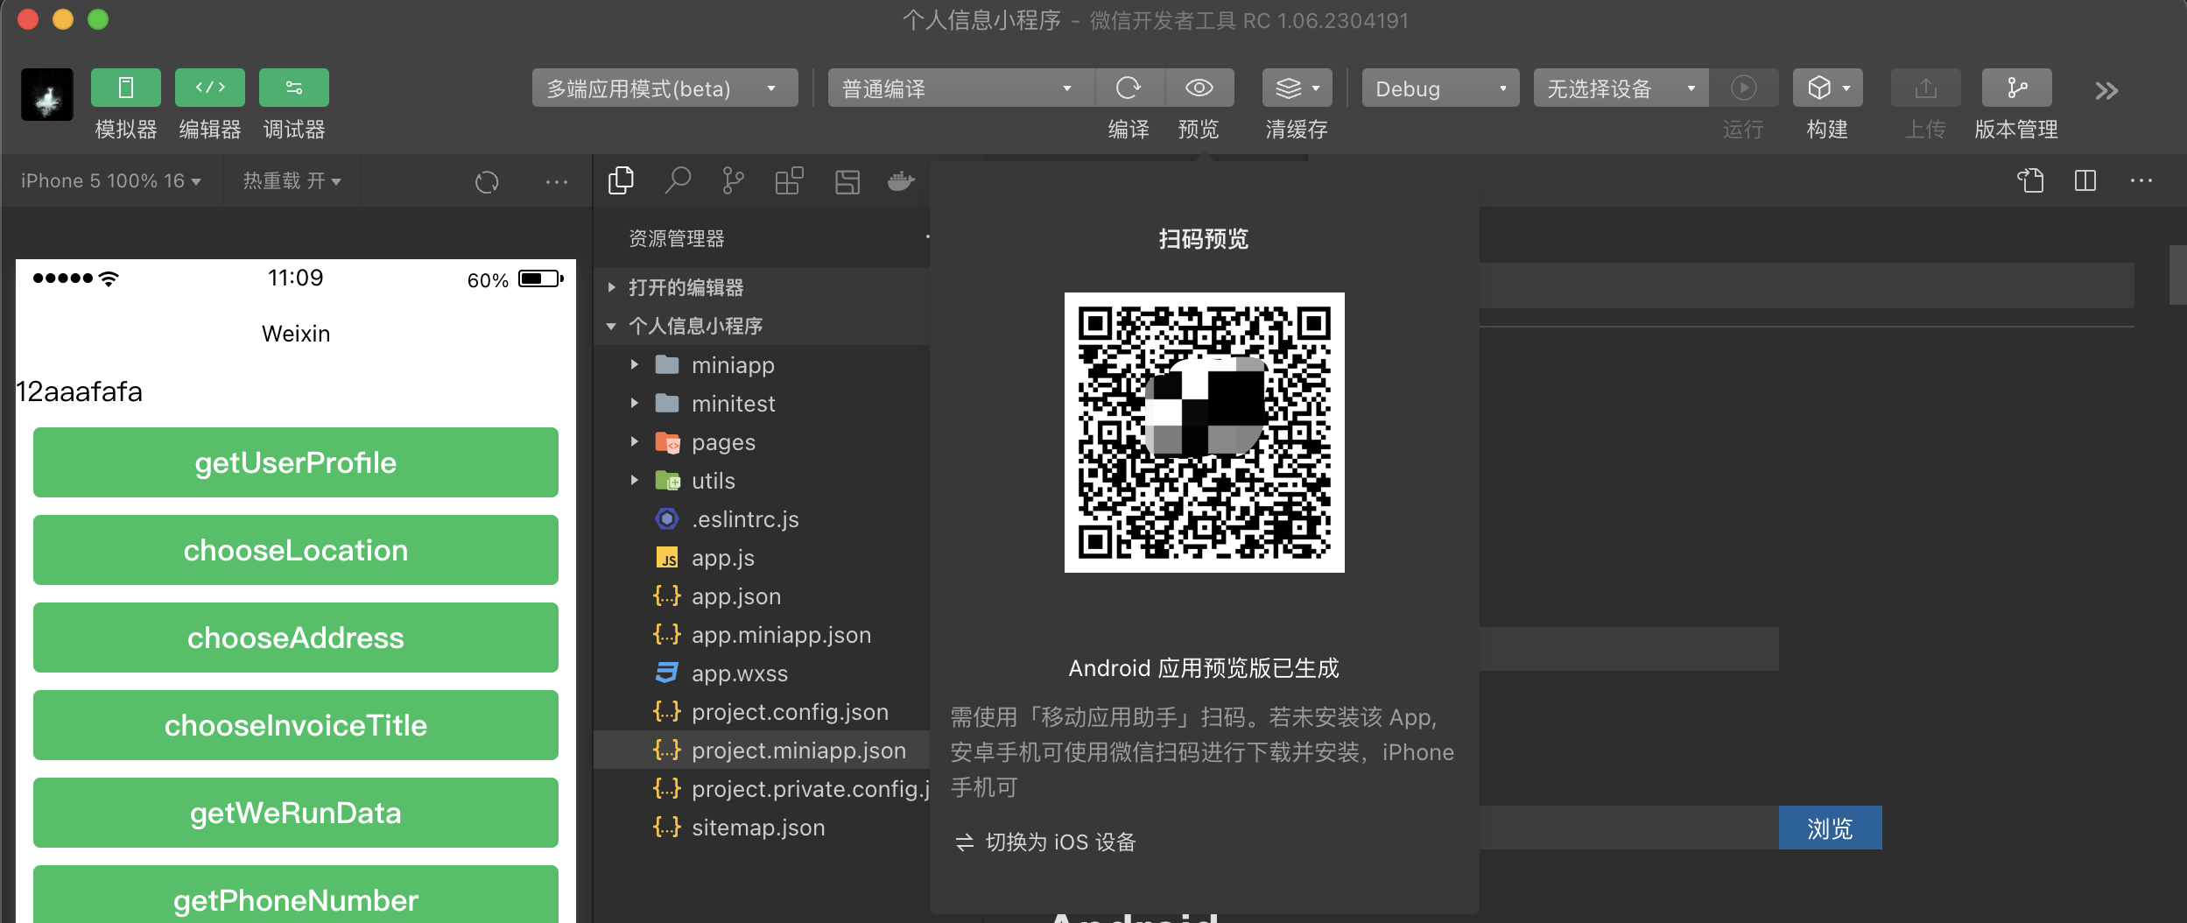Click the 浏览 browse button
2187x923 pixels.
click(x=1830, y=828)
